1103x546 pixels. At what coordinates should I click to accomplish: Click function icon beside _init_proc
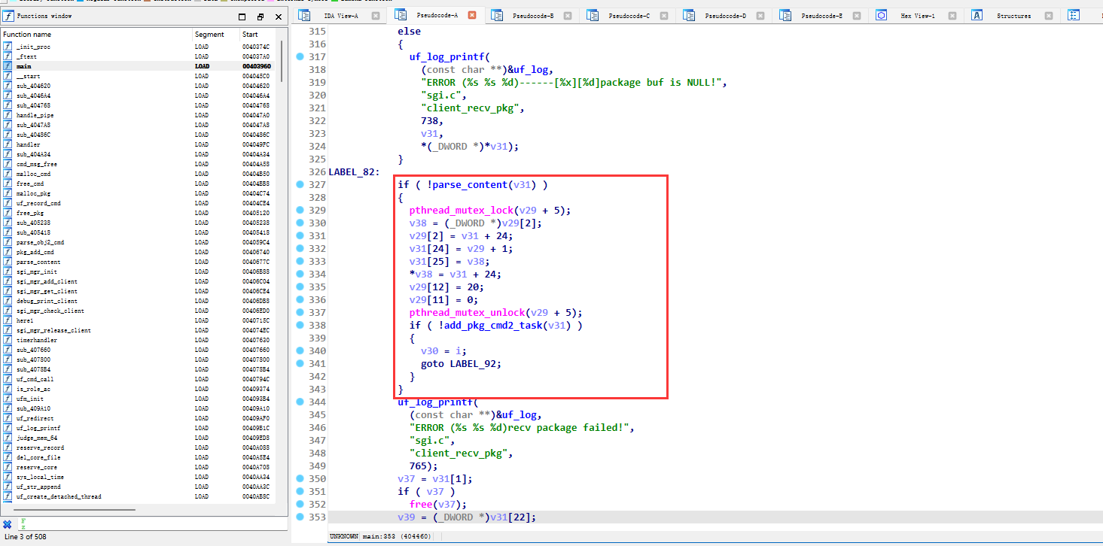(x=8, y=47)
